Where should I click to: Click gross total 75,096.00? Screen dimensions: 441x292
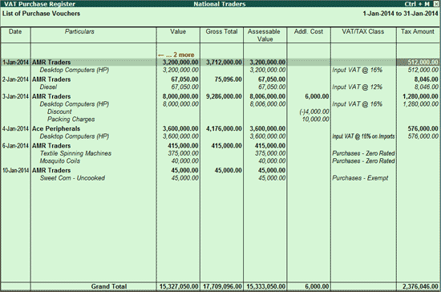pyautogui.click(x=228, y=79)
